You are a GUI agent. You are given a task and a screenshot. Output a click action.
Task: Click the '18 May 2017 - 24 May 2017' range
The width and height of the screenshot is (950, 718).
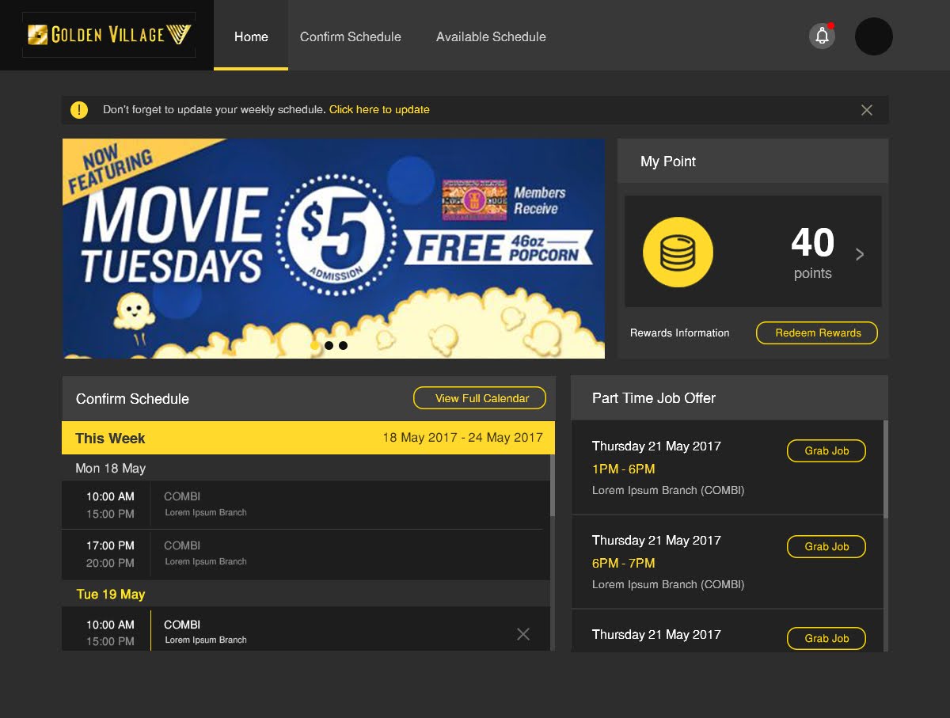click(462, 437)
